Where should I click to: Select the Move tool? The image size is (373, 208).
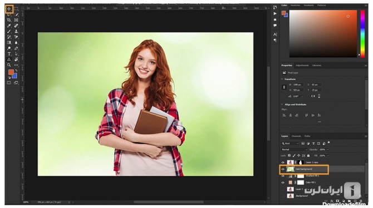tap(9, 9)
